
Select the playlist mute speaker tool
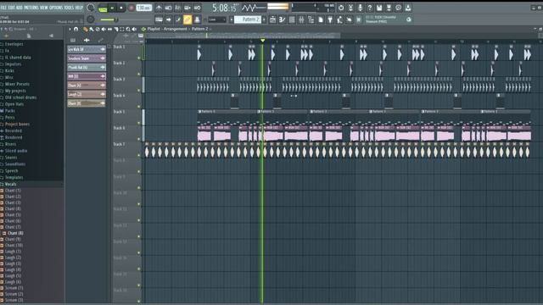point(104,30)
